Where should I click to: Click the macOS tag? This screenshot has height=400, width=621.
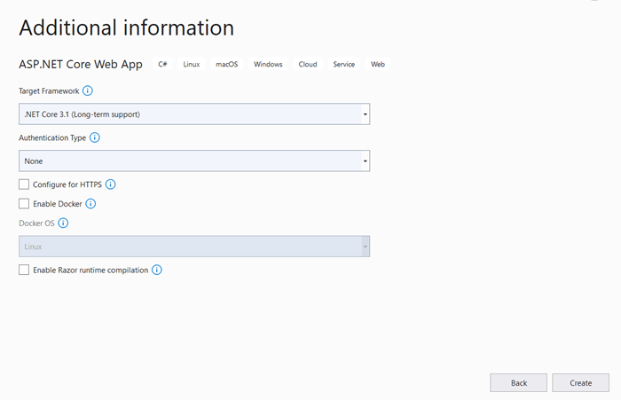[226, 64]
